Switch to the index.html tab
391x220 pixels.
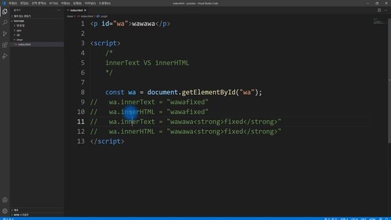click(x=77, y=10)
